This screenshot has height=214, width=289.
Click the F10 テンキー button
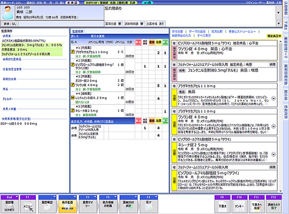point(239,204)
